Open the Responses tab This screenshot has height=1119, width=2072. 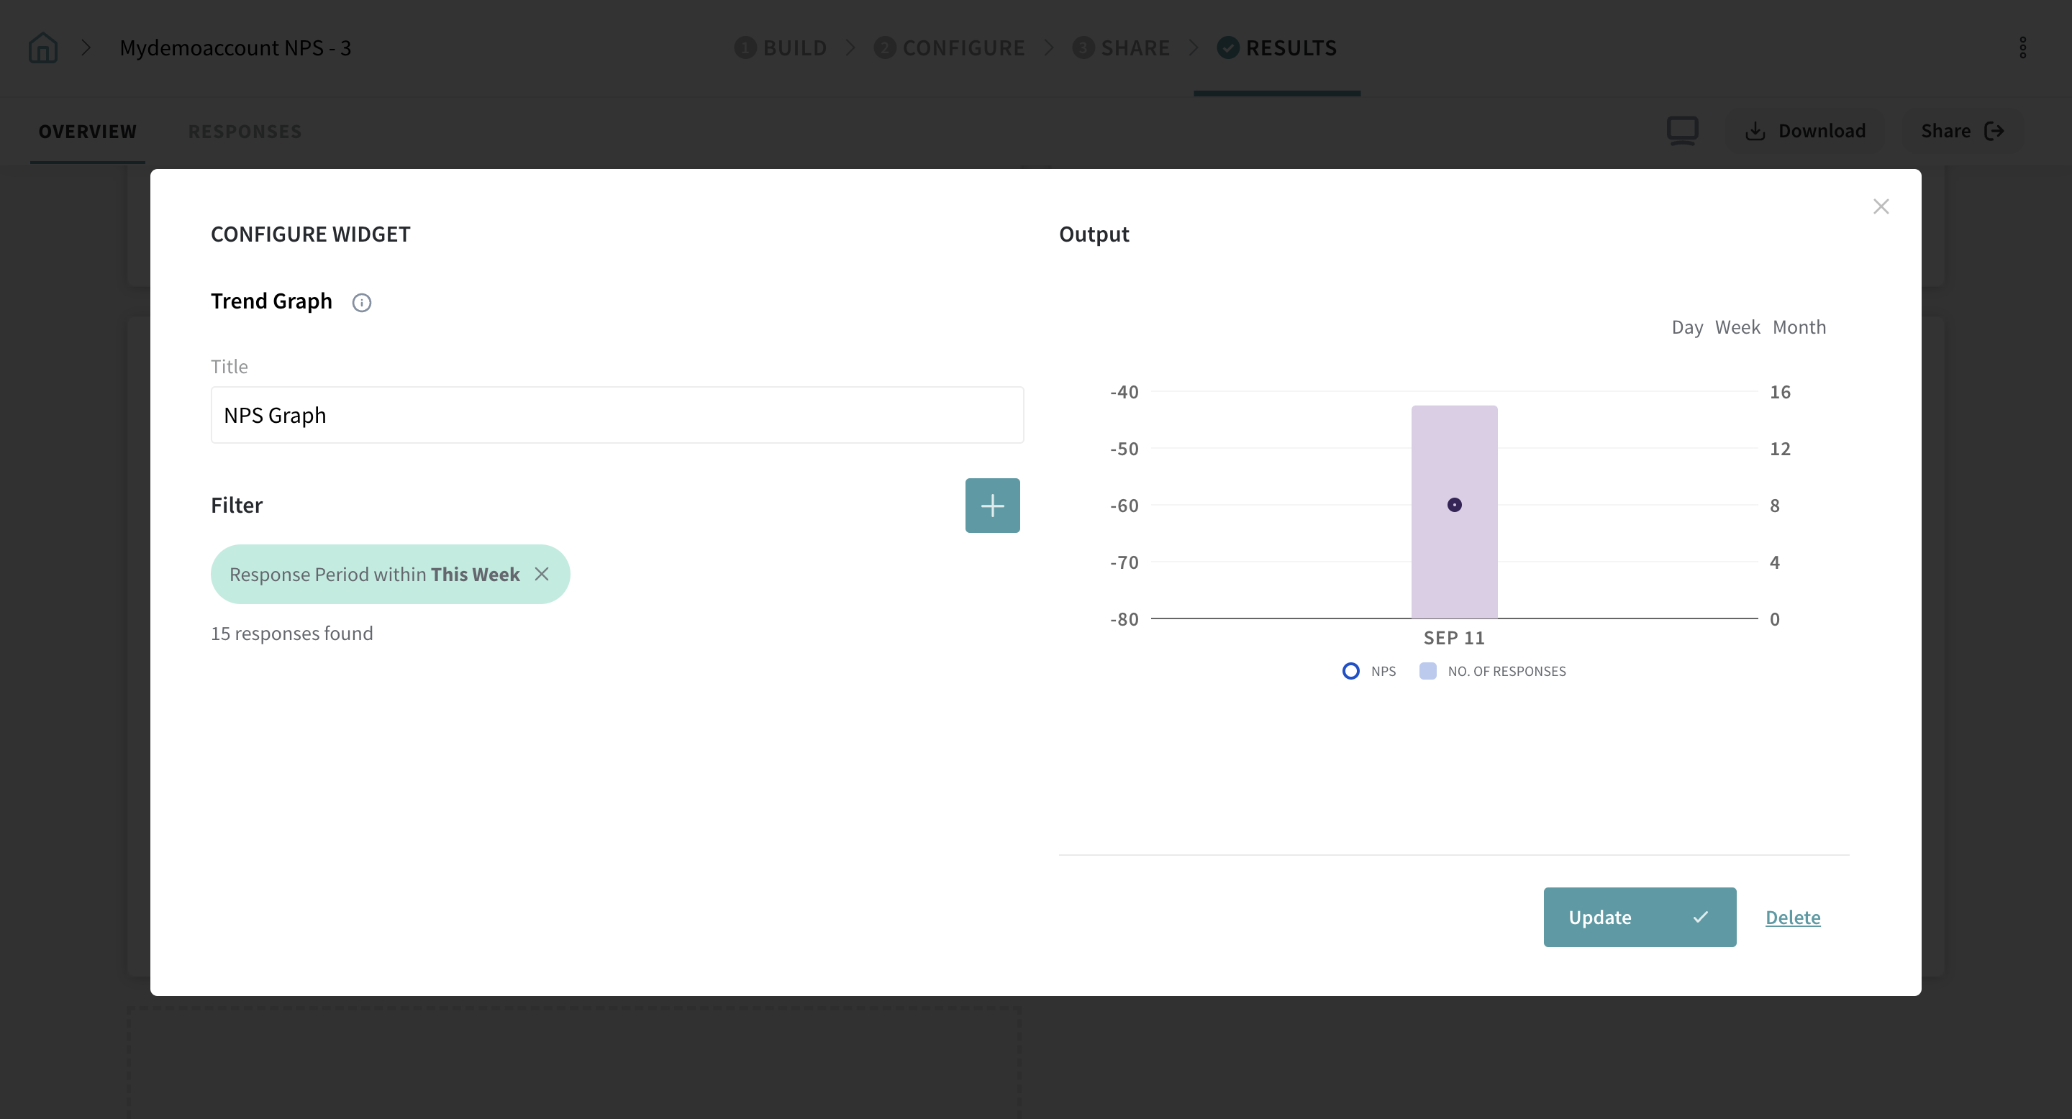[x=245, y=131]
